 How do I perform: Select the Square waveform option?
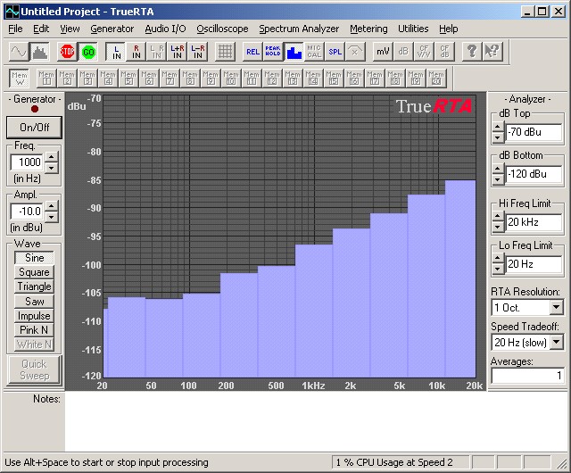point(34,272)
